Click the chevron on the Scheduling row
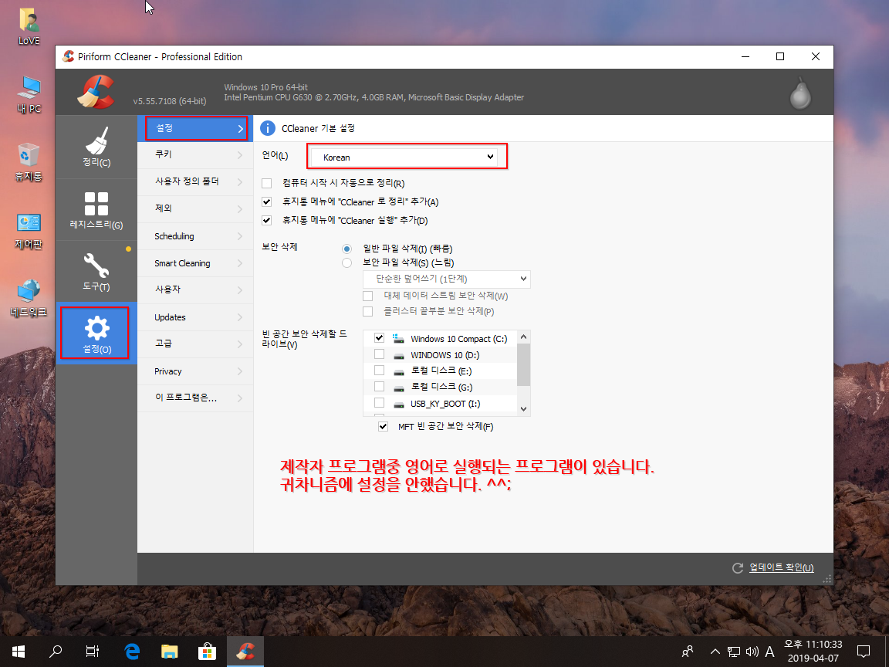889x667 pixels. point(240,236)
